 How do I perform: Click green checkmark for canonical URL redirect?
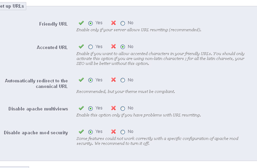[81, 80]
